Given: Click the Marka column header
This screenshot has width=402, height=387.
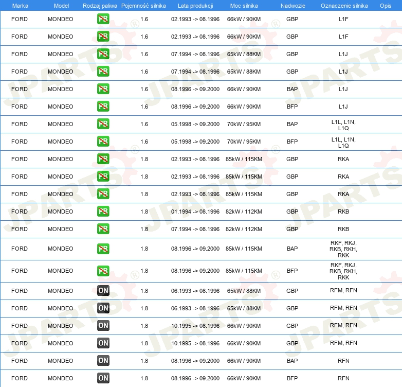Looking at the screenshot, I should click(20, 6).
